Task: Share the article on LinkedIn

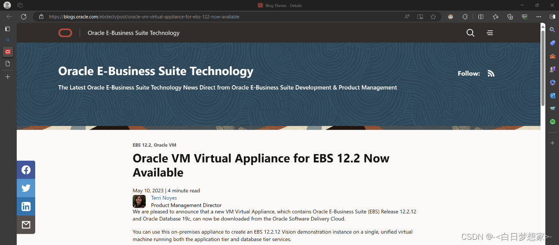Action: coord(26,207)
